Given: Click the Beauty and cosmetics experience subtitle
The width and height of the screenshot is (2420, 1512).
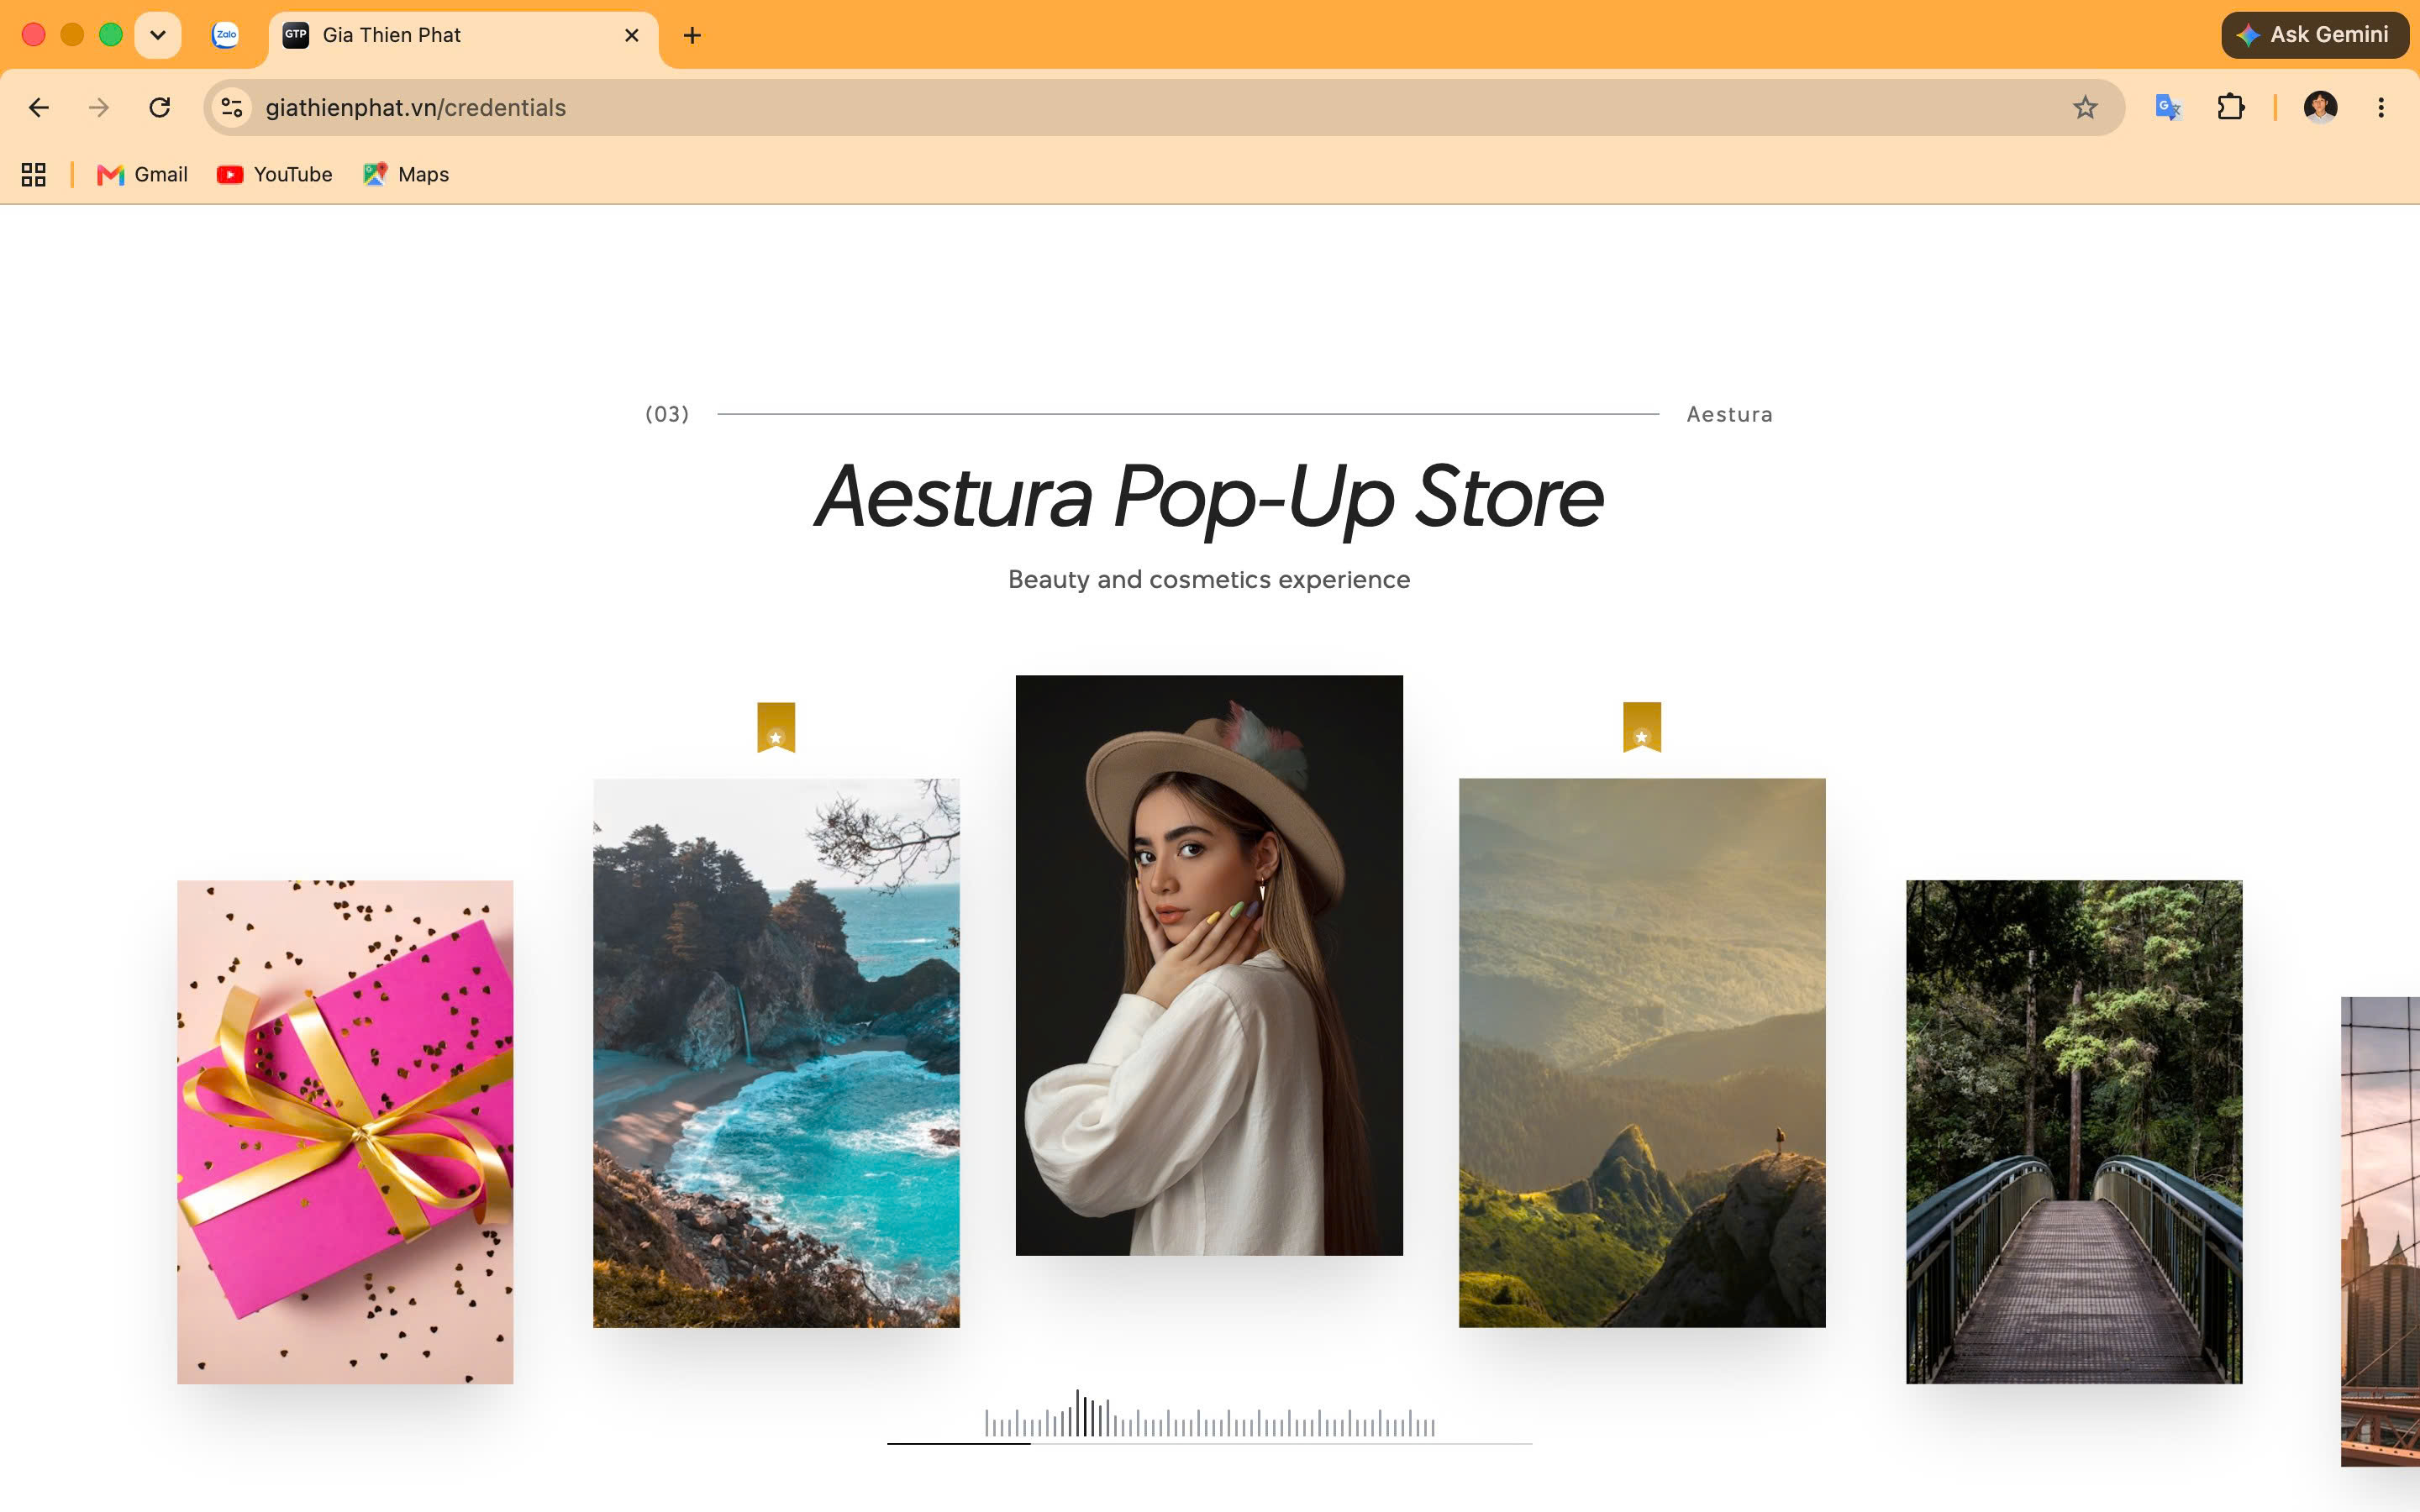Looking at the screenshot, I should (1209, 579).
